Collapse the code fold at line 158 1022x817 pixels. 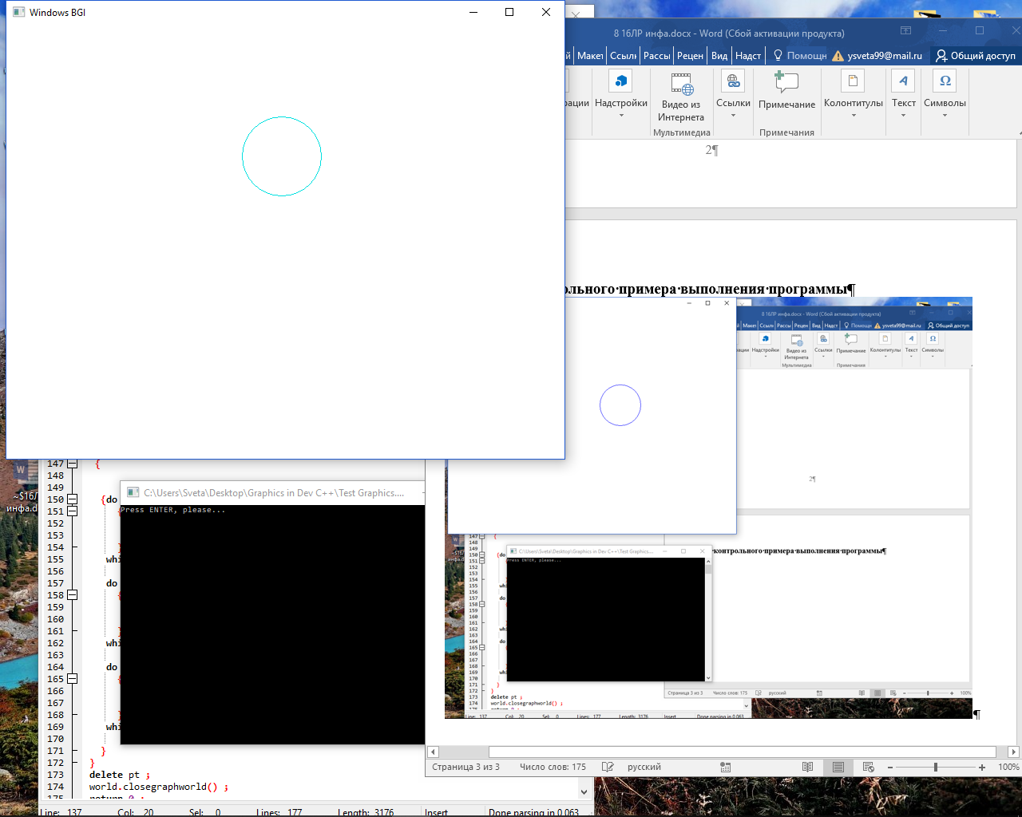73,595
